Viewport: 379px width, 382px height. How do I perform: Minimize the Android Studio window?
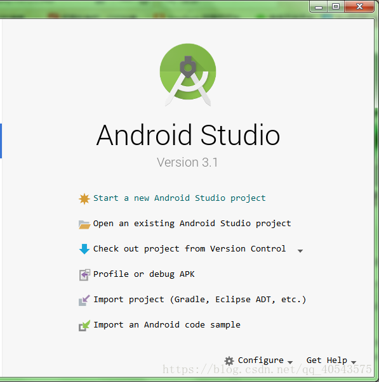(319, 6)
